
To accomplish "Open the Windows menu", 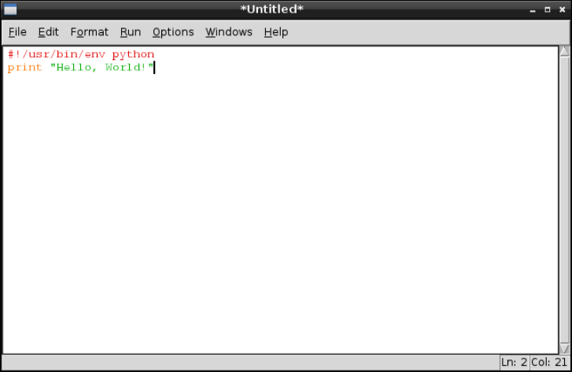I will [x=229, y=32].
